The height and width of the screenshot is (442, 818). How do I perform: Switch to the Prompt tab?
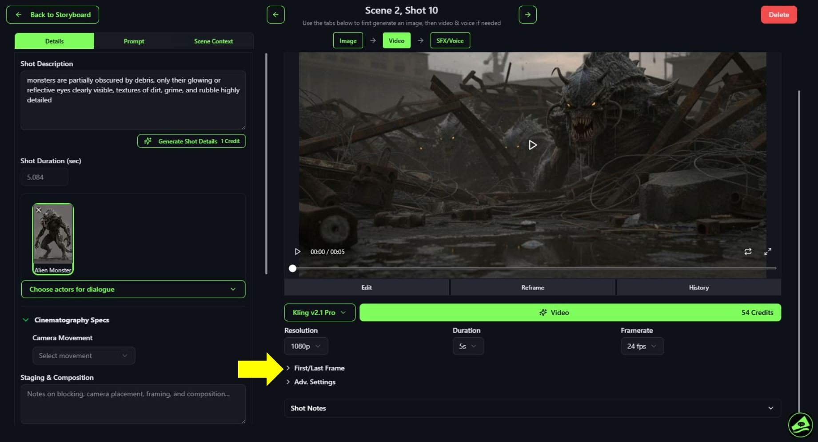(134, 41)
